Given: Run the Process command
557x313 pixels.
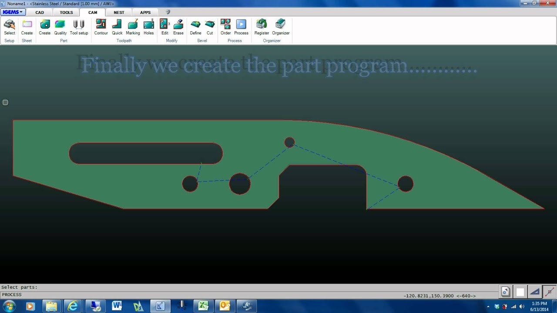Looking at the screenshot, I should pos(241,27).
